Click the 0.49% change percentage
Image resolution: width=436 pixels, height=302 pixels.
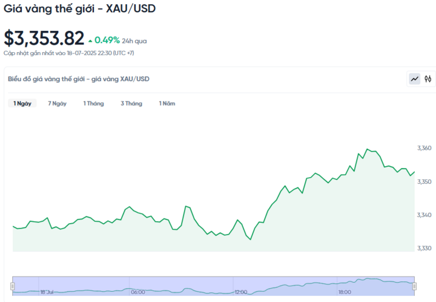[x=107, y=40]
